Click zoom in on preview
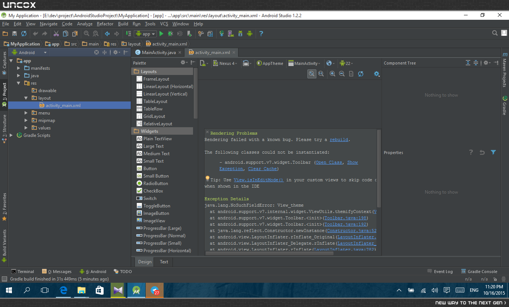This screenshot has height=307, width=509. click(x=332, y=74)
